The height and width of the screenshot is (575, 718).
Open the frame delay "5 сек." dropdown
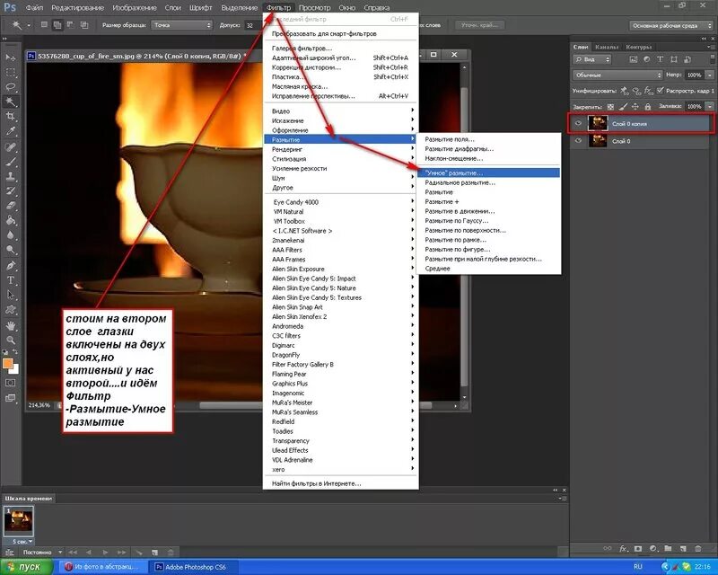click(22, 542)
